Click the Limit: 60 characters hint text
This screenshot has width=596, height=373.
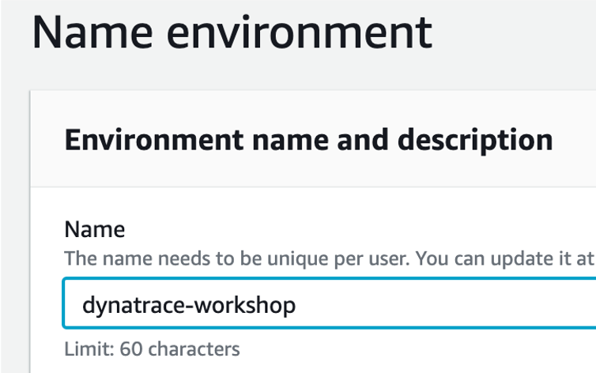pyautogui.click(x=152, y=349)
